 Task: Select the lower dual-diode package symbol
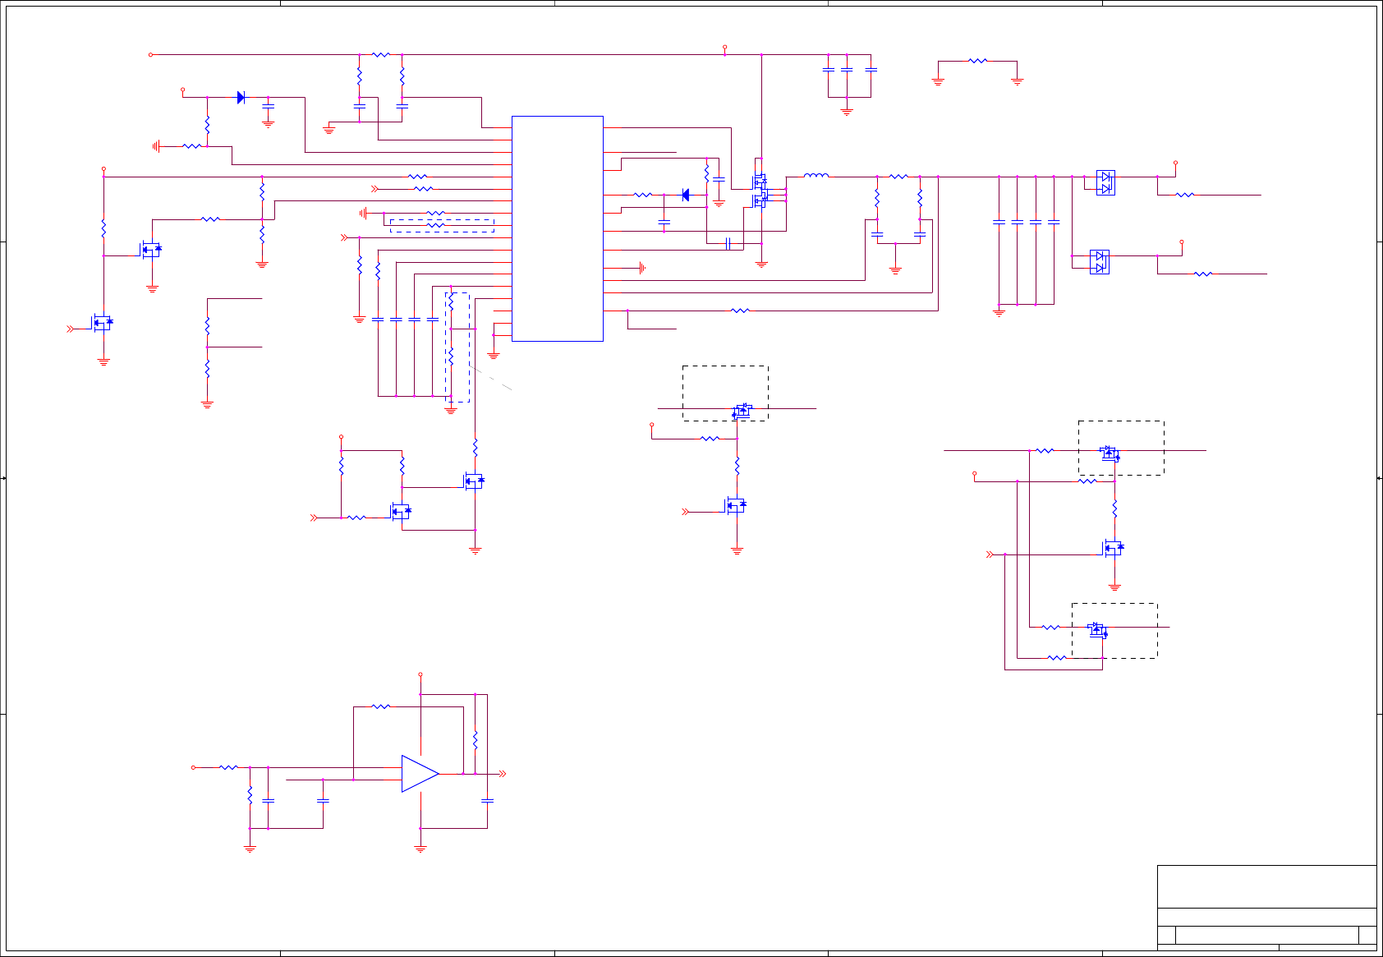(1100, 262)
